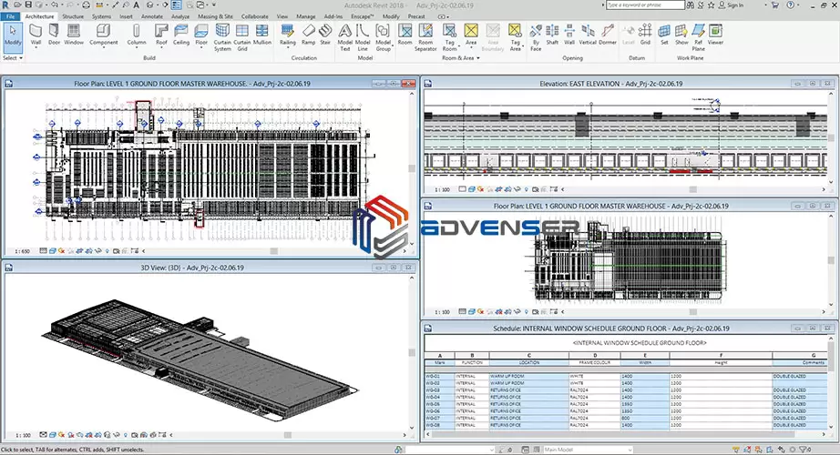Pick the Shaft opening tool
The height and width of the screenshot is (455, 840).
[552, 34]
